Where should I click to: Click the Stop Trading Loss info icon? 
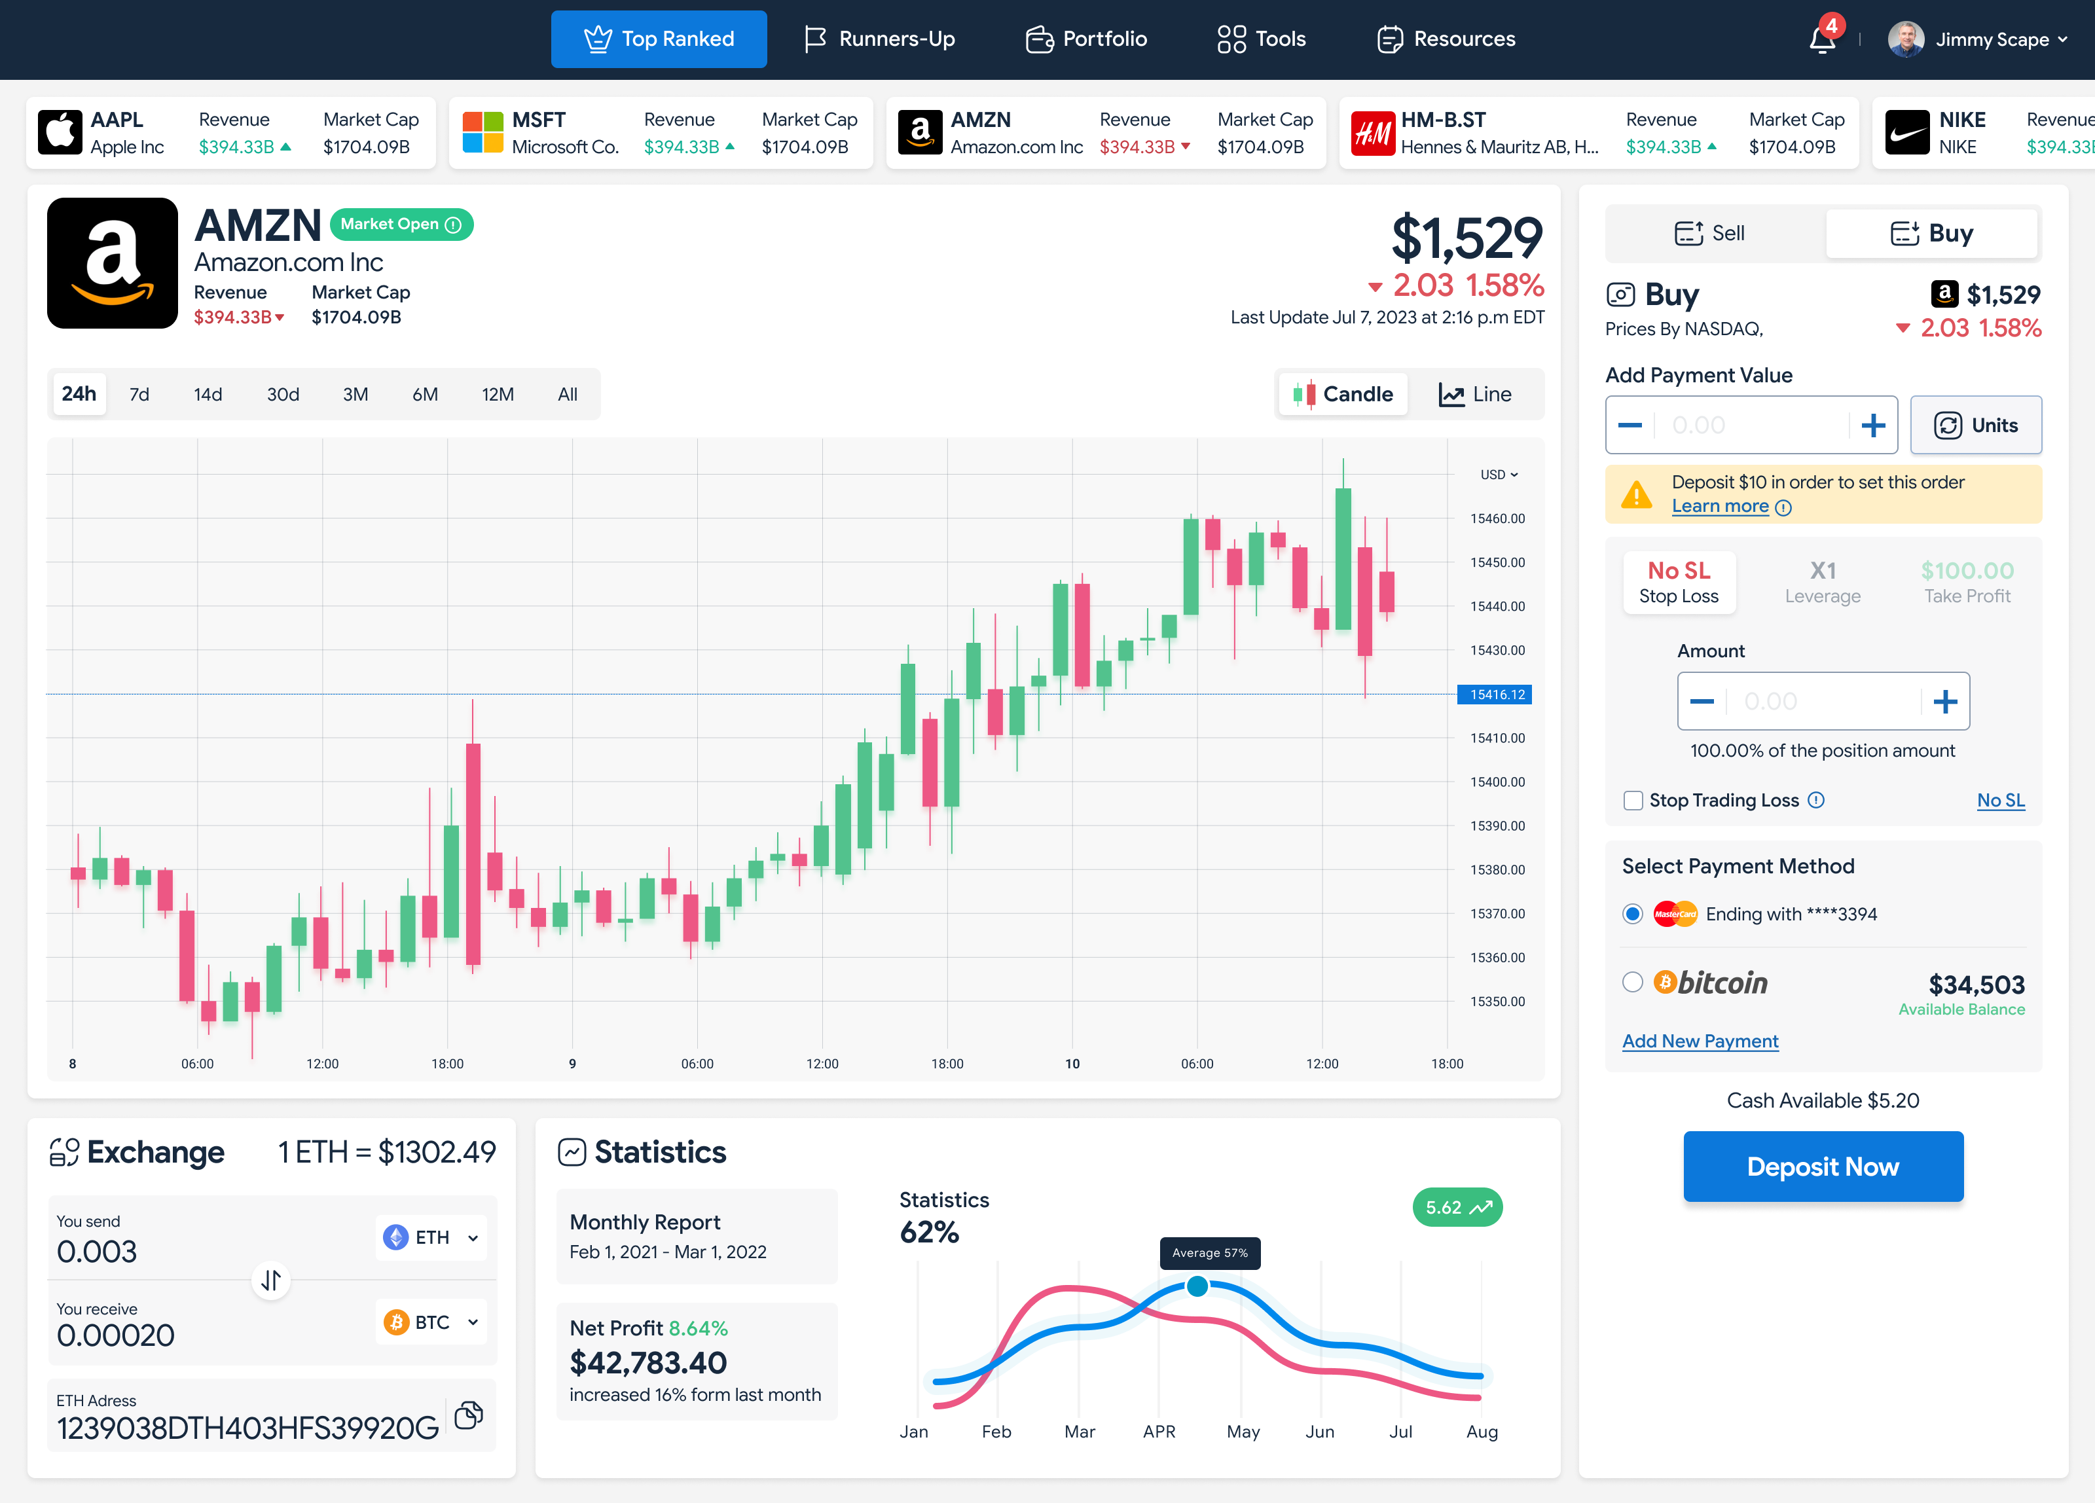[1816, 800]
